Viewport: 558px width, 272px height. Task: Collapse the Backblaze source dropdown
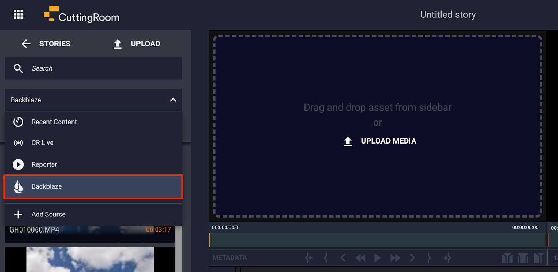[x=93, y=100]
